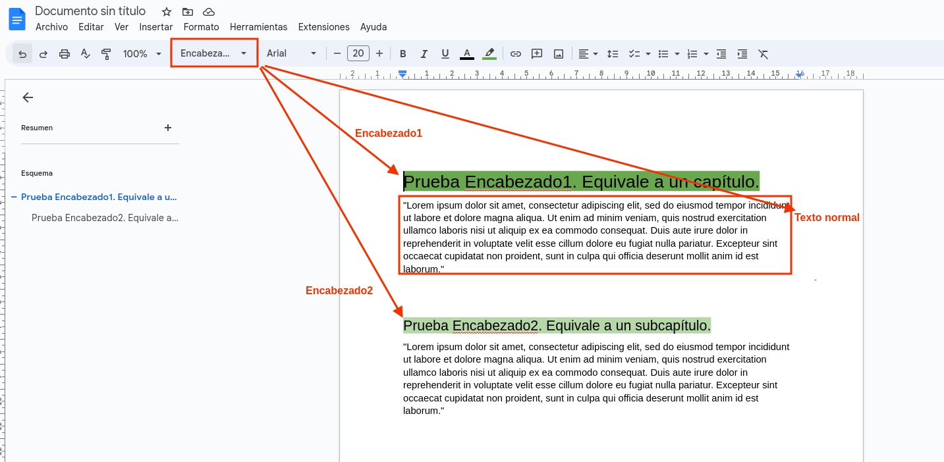Decrease font size with the minus button
Screen dimensions: 944x462
(337, 54)
